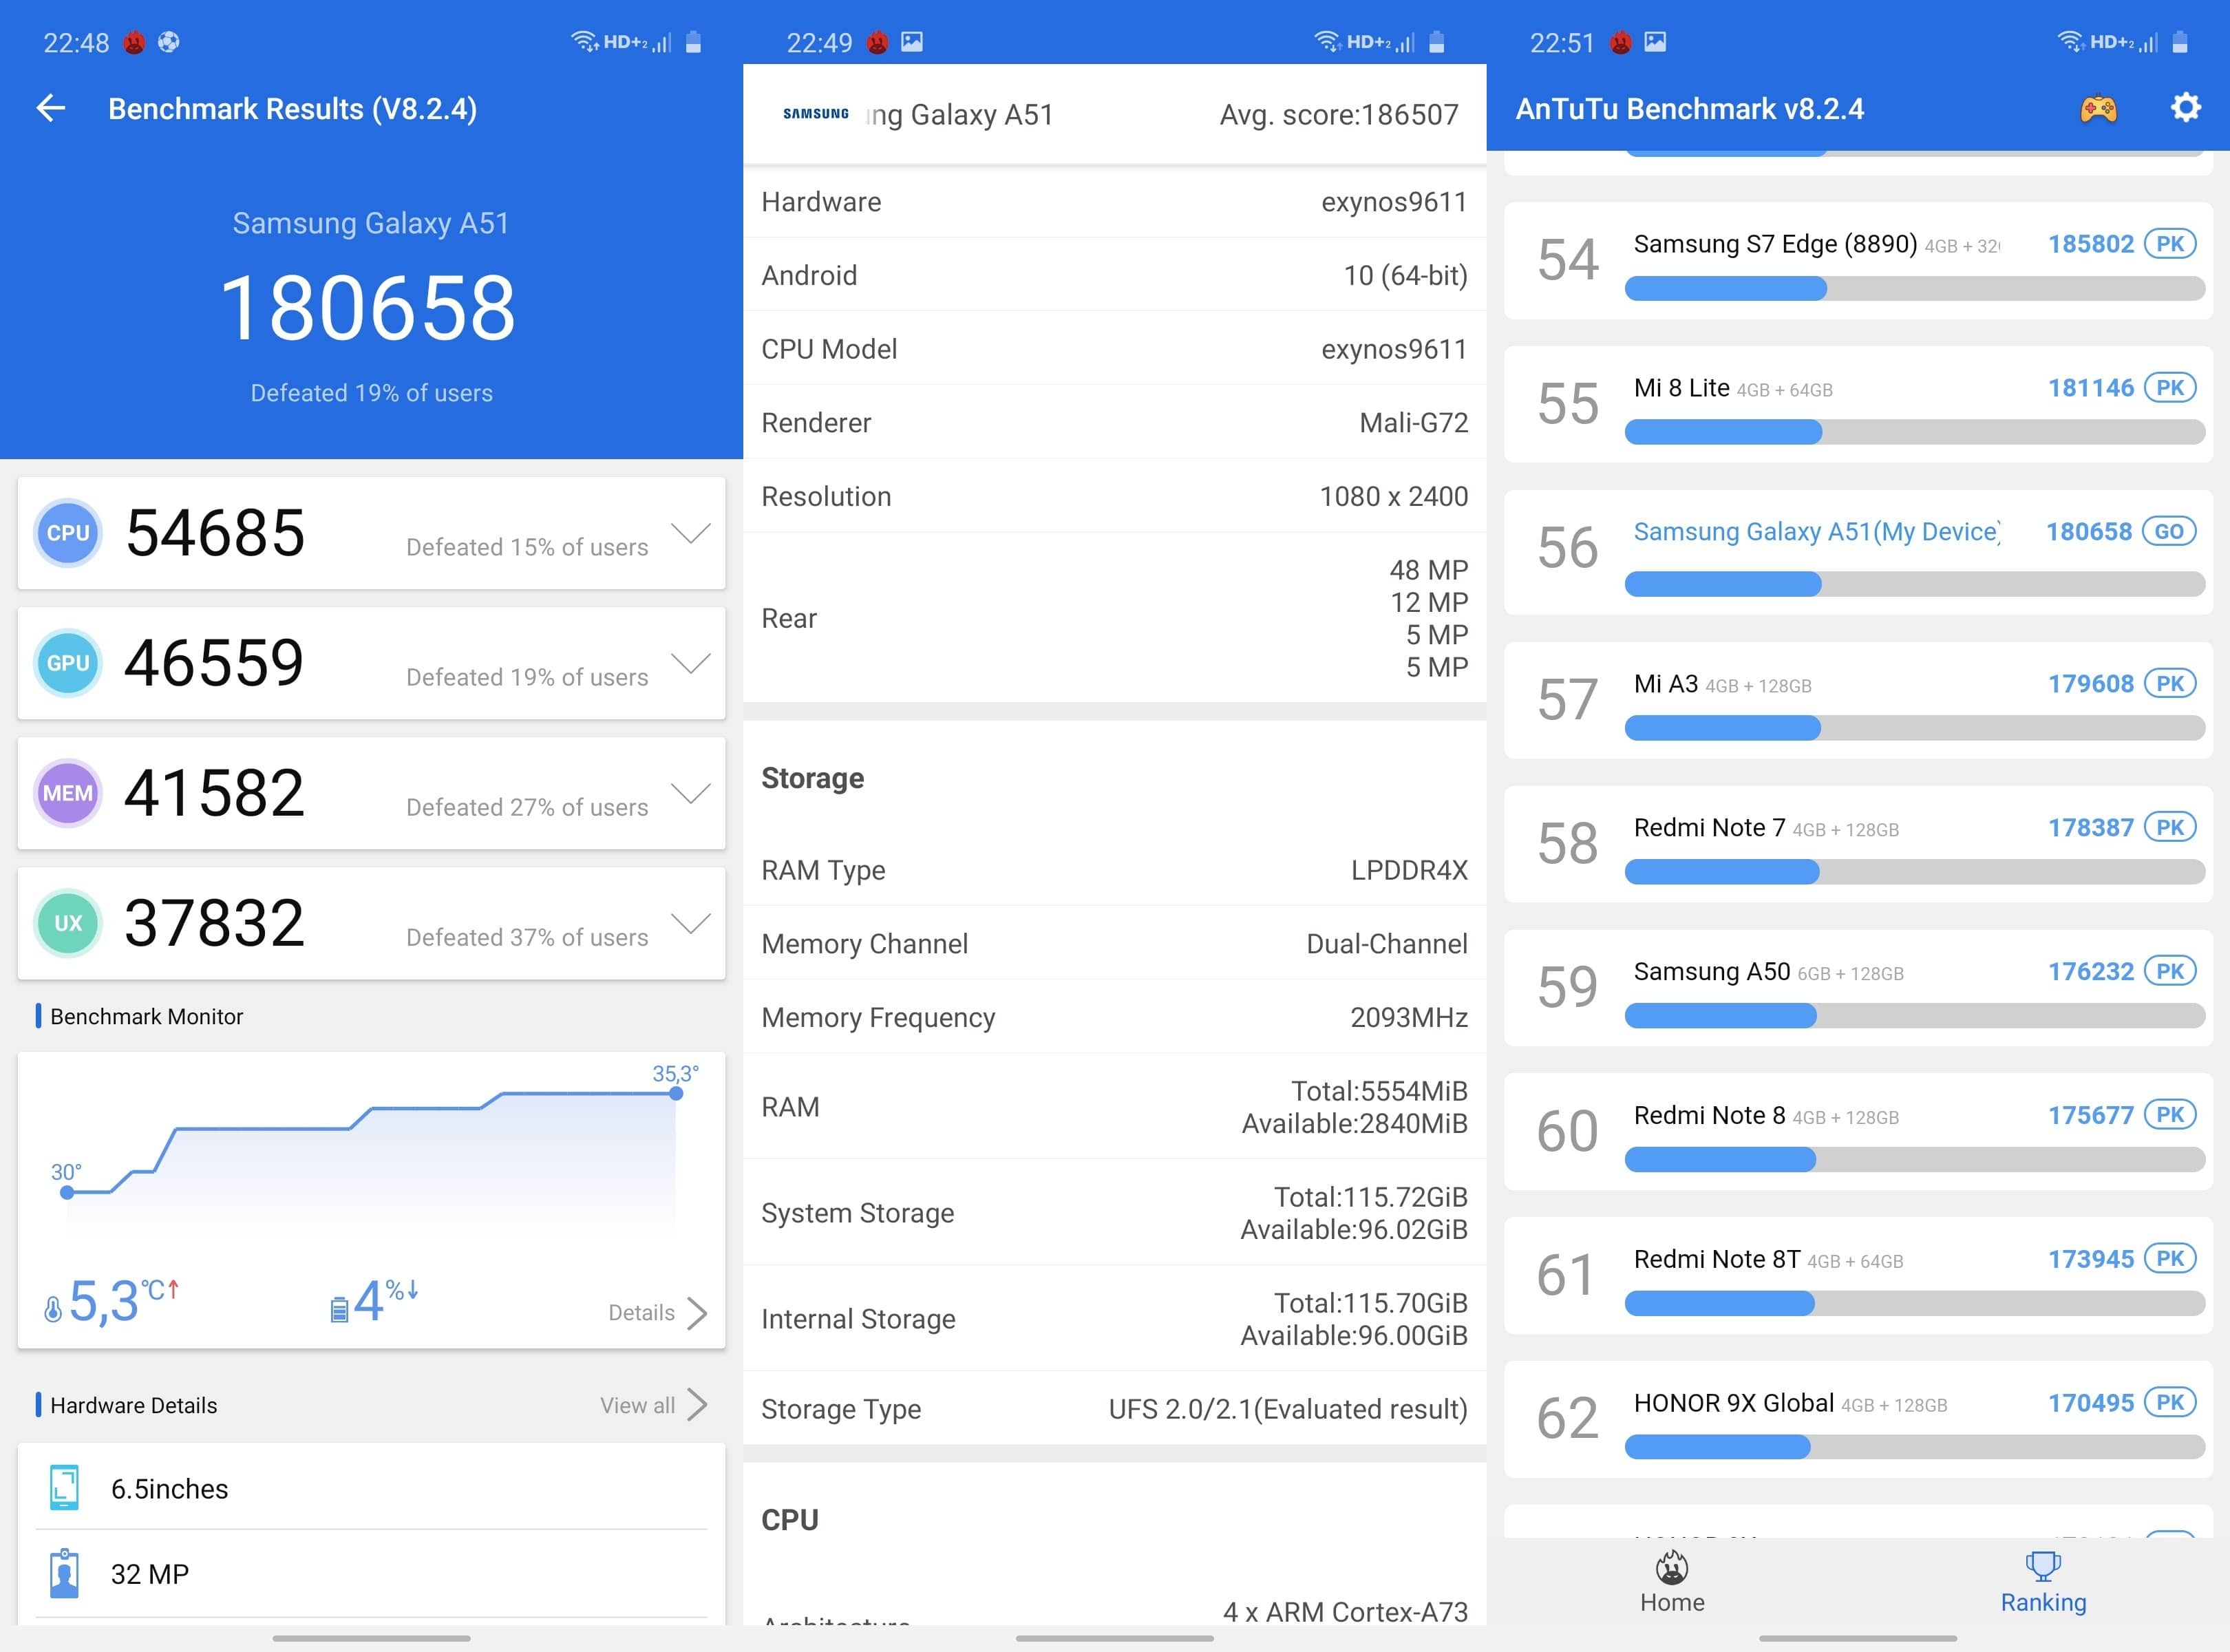This screenshot has height=1652, width=2230.
Task: Tap GO button for Samsung Galaxy A51 (My Device)
Action: 2169,532
